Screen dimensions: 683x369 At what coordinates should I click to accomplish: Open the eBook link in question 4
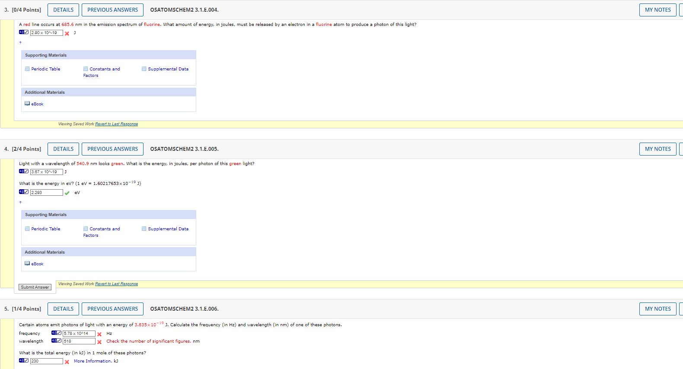37,264
